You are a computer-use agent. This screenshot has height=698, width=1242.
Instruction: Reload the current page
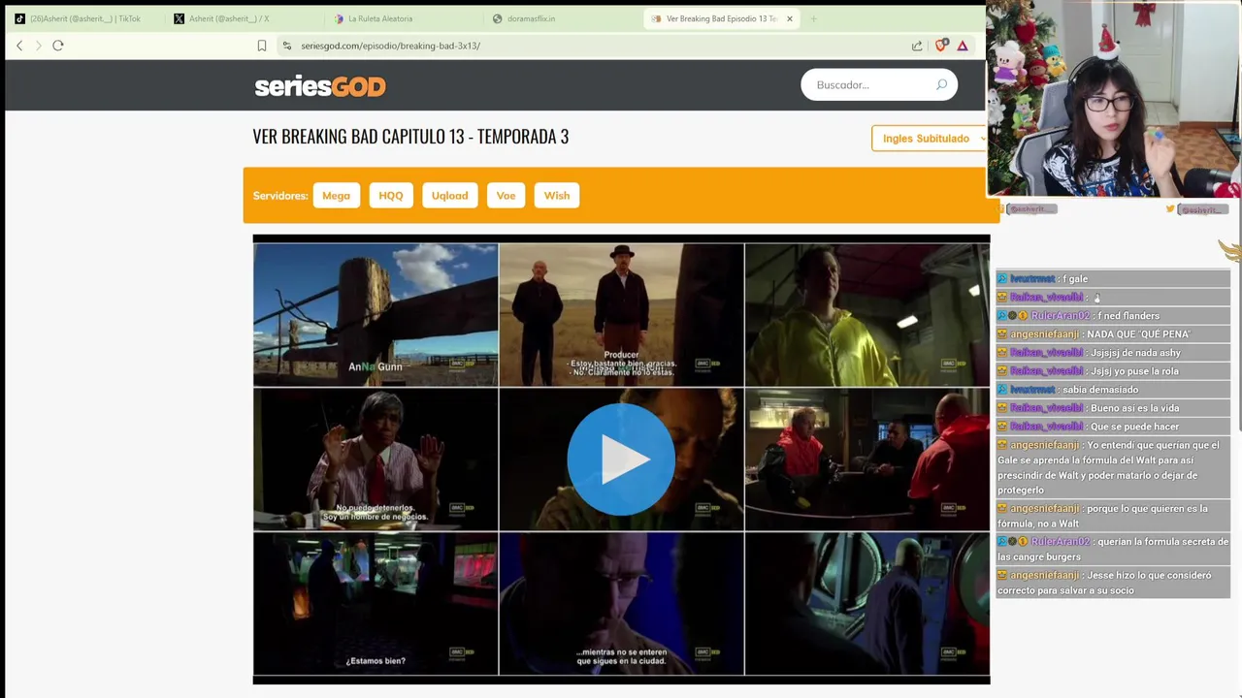[x=58, y=46]
